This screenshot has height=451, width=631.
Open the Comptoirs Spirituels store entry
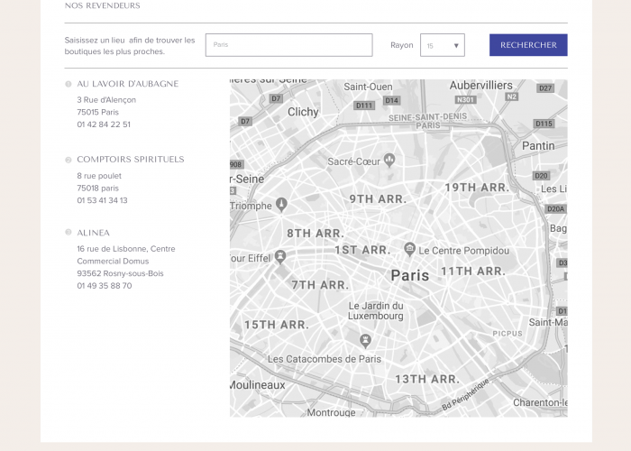[131, 160]
